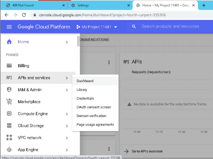Screen dimensions: 213x159
Task: Open the upper card's three-dot menu
Action: [x=109, y=62]
